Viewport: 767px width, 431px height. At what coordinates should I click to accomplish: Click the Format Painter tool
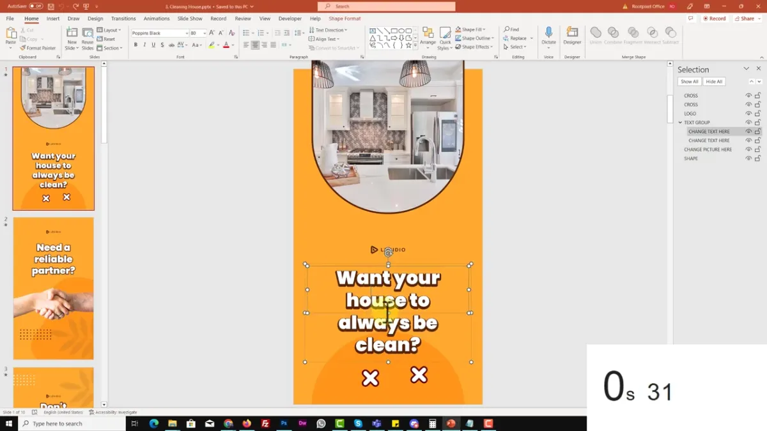(x=38, y=48)
